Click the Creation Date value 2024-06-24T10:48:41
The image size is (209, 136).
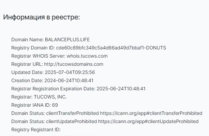click(69, 80)
